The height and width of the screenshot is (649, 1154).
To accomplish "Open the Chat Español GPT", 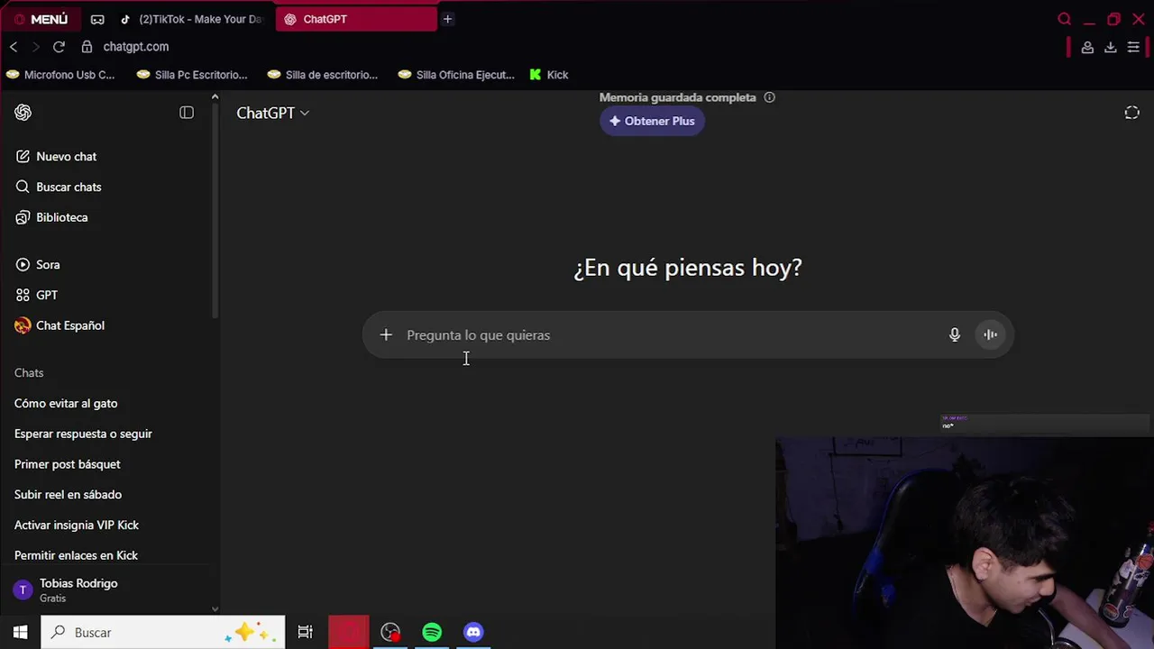I will (x=60, y=325).
